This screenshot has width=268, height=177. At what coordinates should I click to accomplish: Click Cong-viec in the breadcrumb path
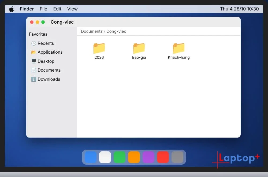tap(116, 31)
